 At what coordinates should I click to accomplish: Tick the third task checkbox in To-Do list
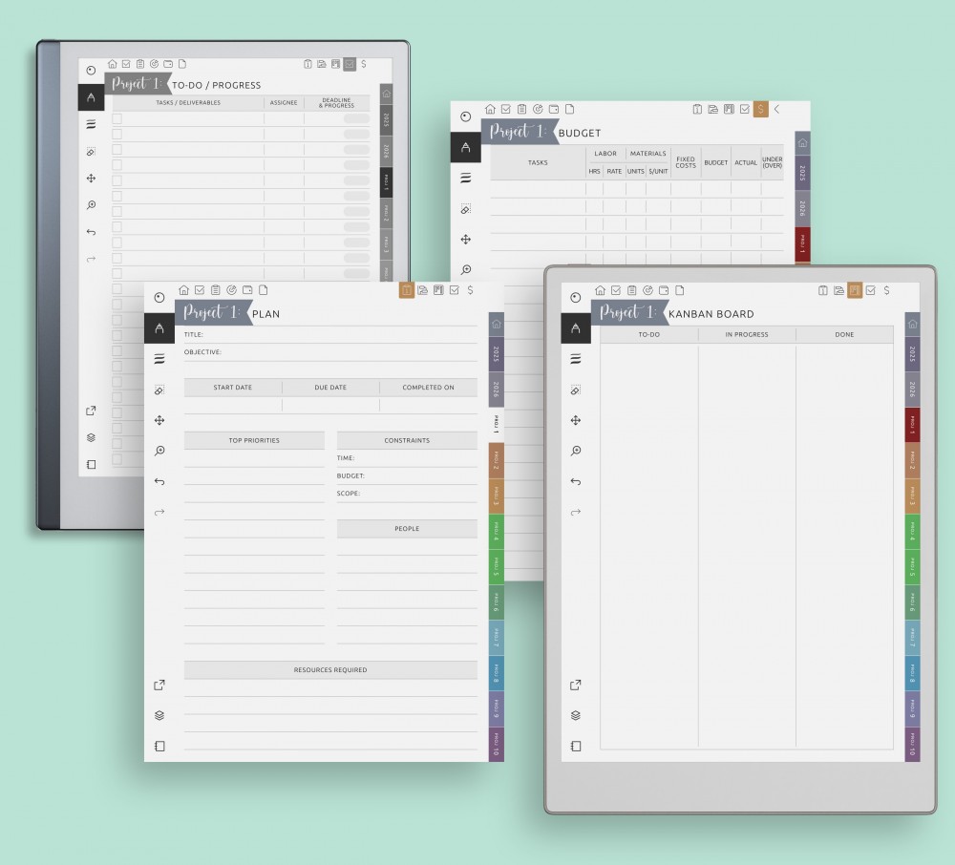117,150
